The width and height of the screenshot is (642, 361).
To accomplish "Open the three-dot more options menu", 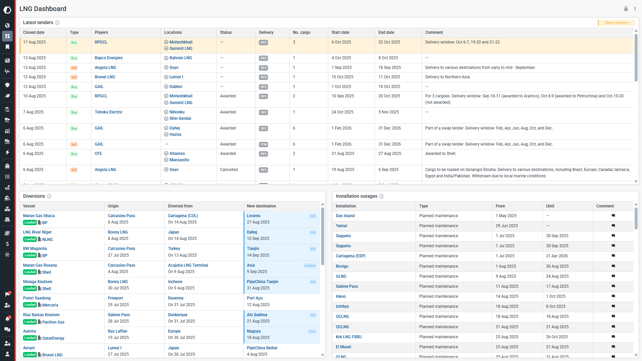I will (635, 9).
